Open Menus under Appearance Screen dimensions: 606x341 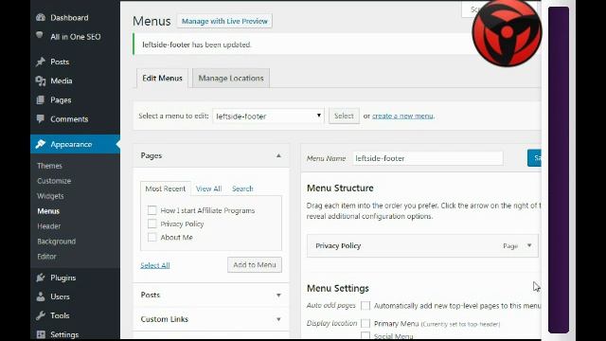click(48, 211)
